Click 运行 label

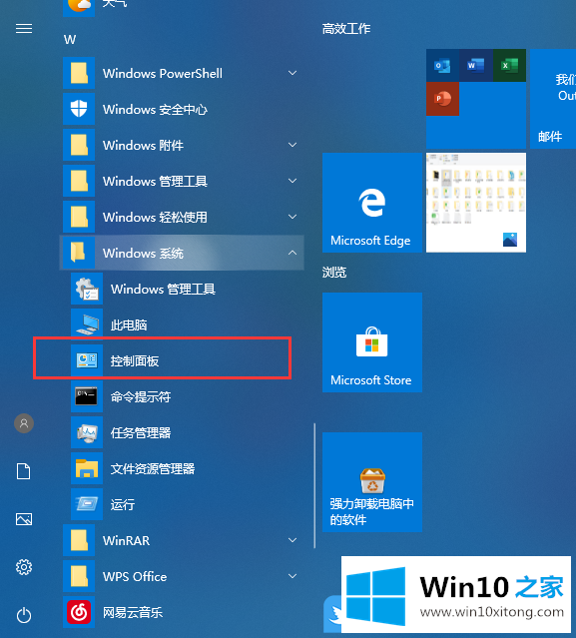coord(123,504)
